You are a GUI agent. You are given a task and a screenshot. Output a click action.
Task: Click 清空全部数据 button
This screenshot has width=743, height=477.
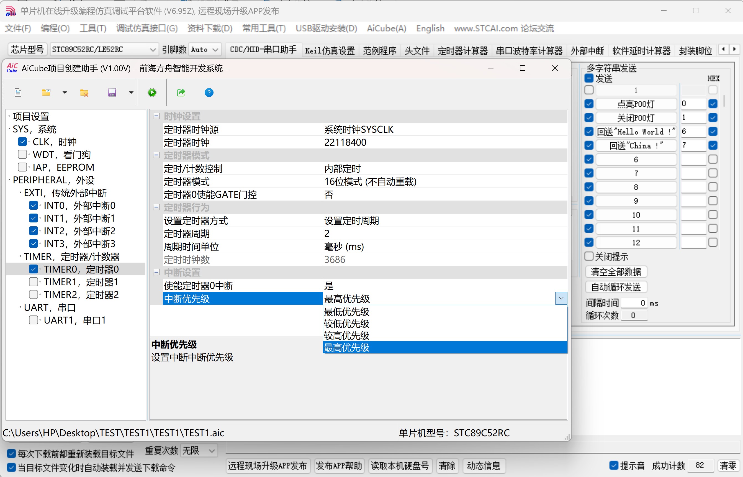[x=616, y=272]
